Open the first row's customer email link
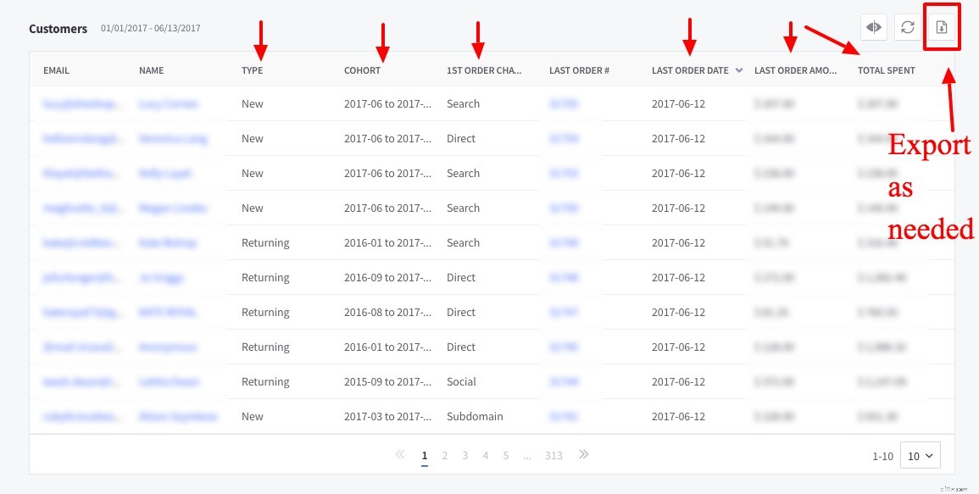 coord(77,104)
